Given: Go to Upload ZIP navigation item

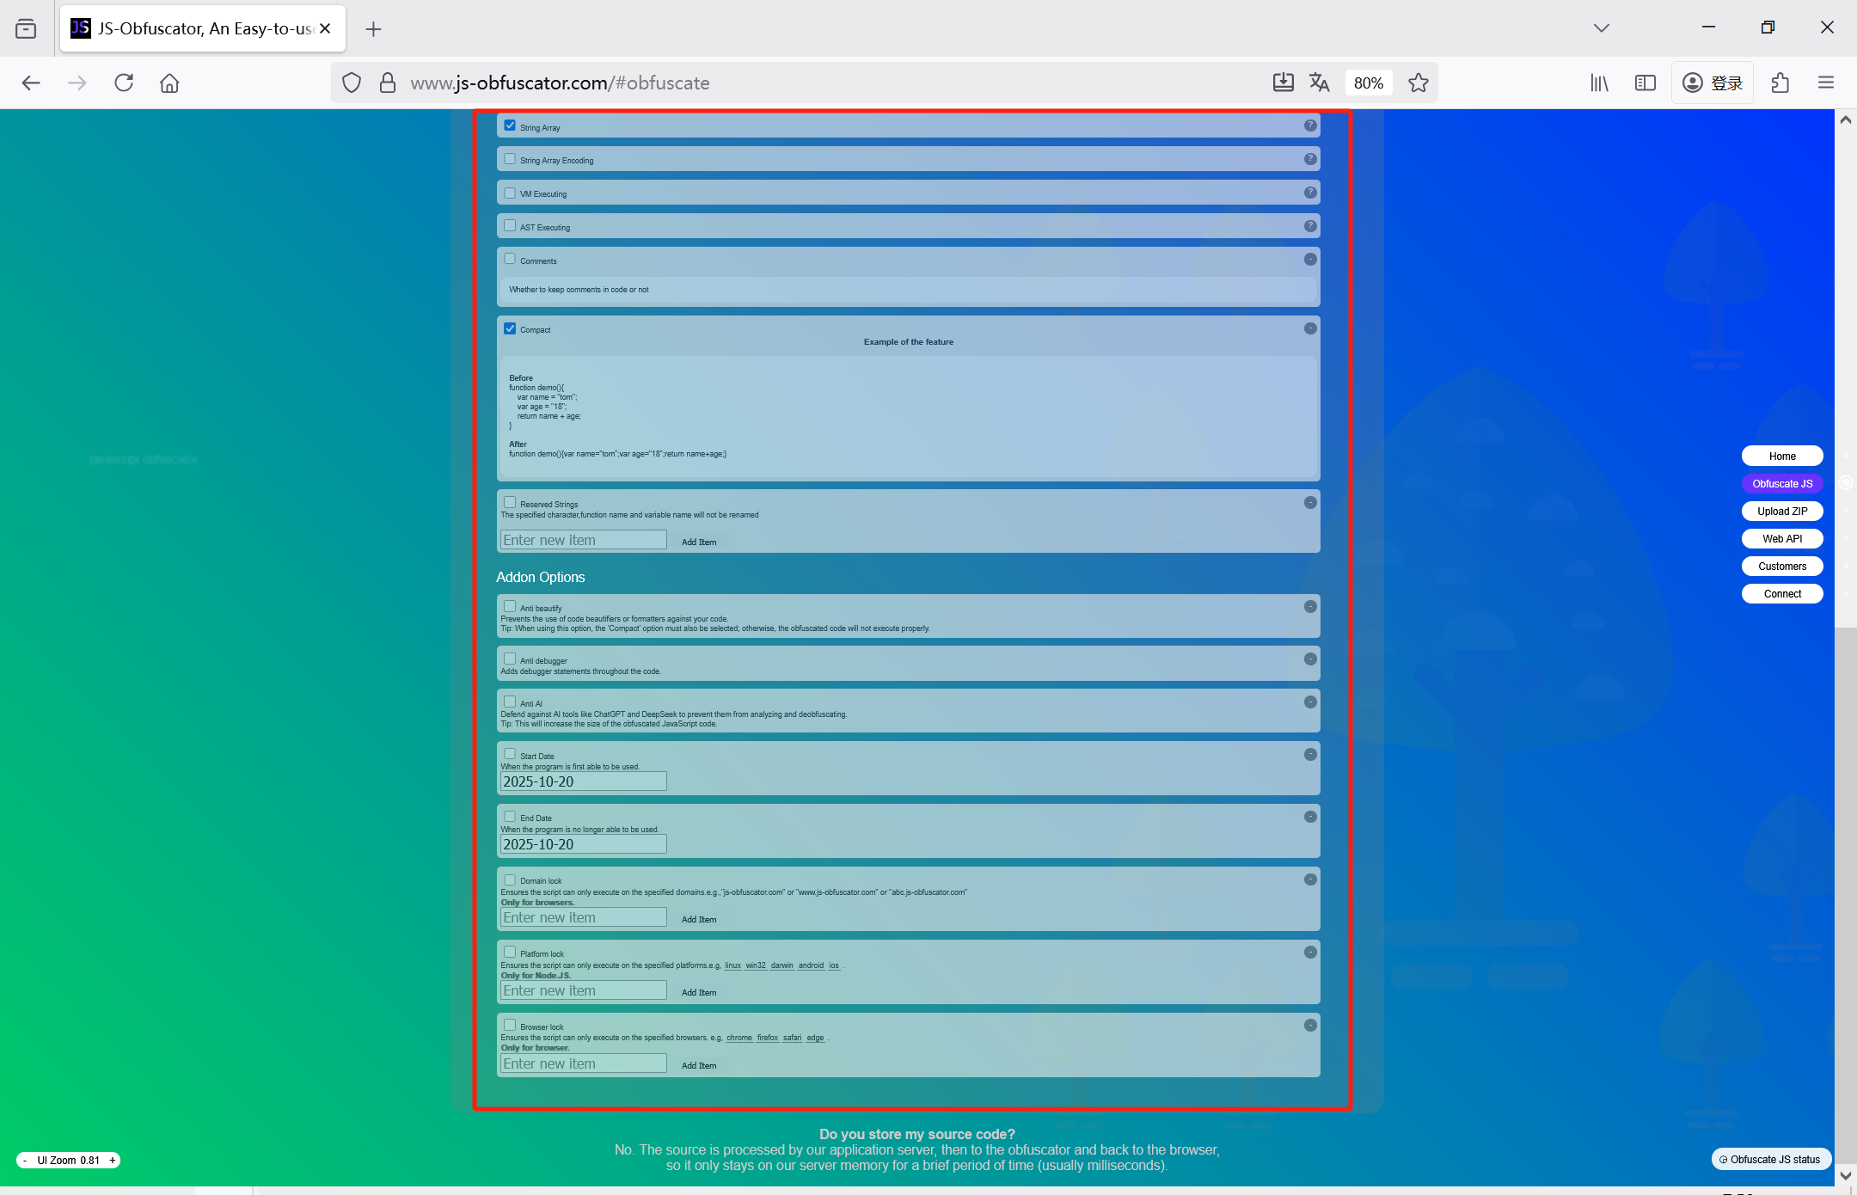Looking at the screenshot, I should tap(1781, 512).
